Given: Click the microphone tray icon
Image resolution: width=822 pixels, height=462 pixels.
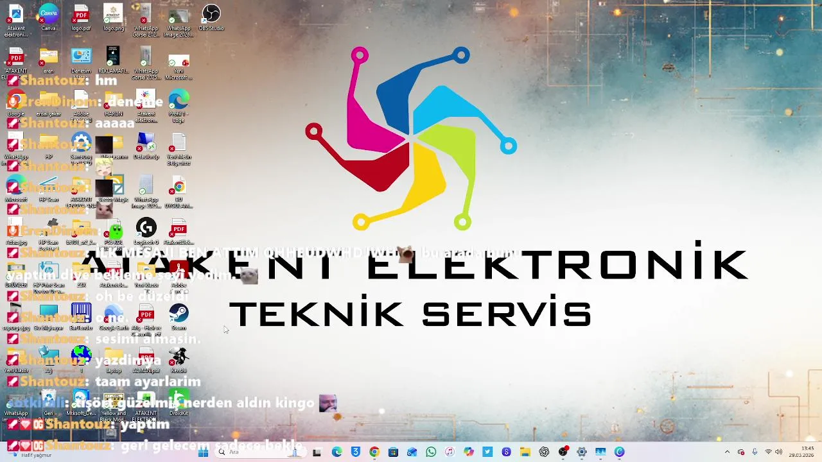Looking at the screenshot, I should click(x=755, y=452).
